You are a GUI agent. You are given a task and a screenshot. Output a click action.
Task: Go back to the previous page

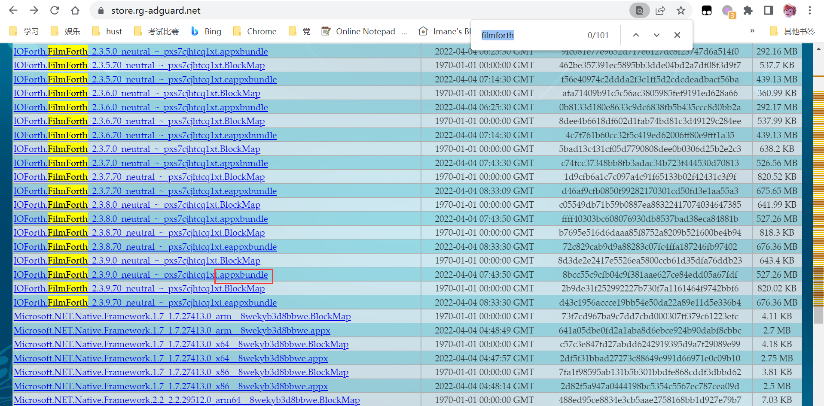tap(13, 10)
